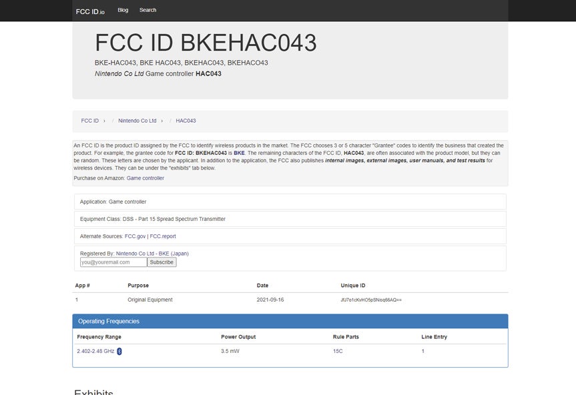Select the 'Original Equipment' purpose cell

coord(150,300)
